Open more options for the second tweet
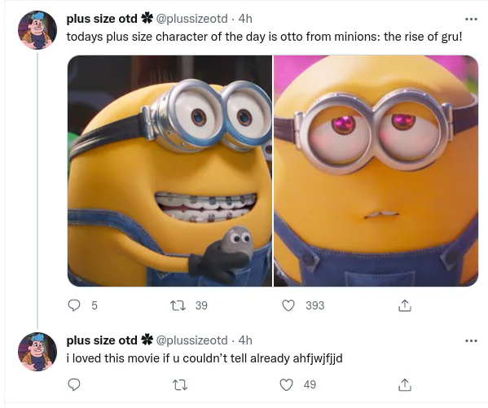The height and width of the screenshot is (408, 488). (471, 340)
